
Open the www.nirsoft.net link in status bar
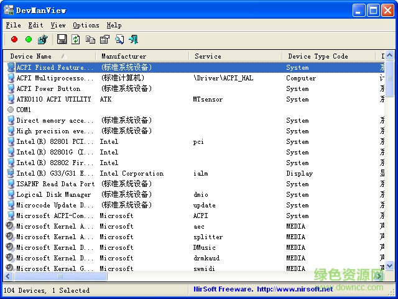(x=295, y=289)
